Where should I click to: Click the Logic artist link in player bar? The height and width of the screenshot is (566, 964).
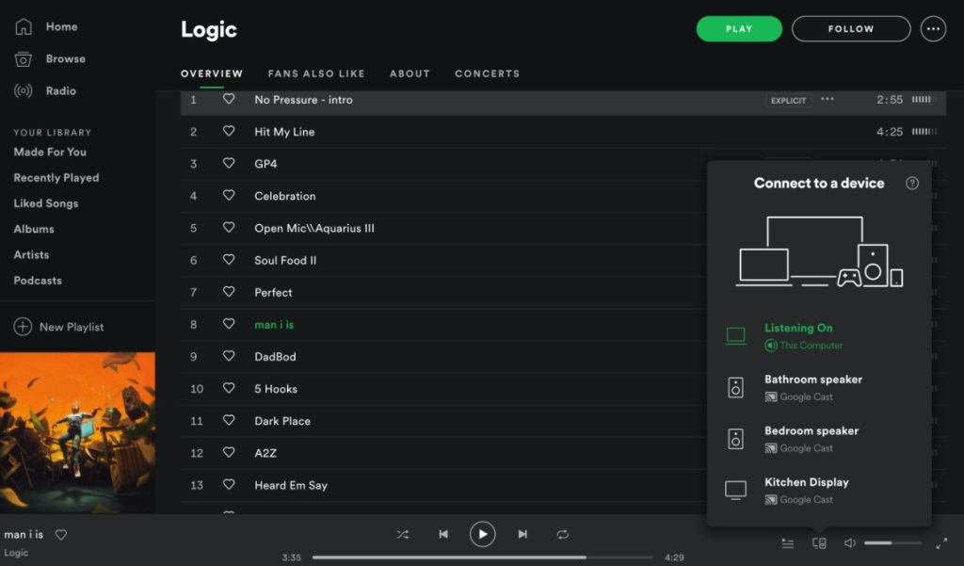pyautogui.click(x=16, y=553)
